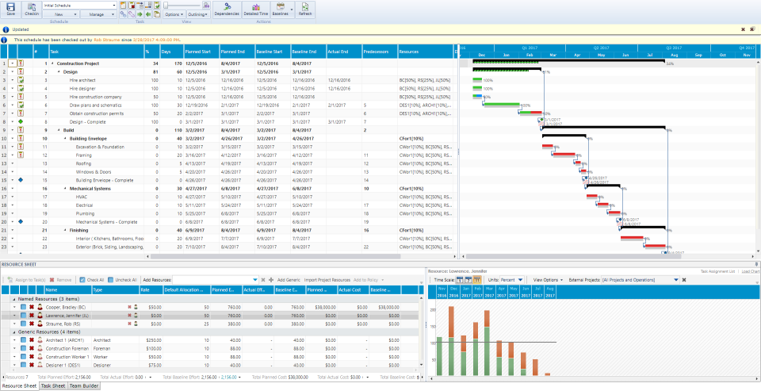Click the red Gantt bar for Framing
The width and height of the screenshot is (761, 391).
pyautogui.click(x=564, y=155)
